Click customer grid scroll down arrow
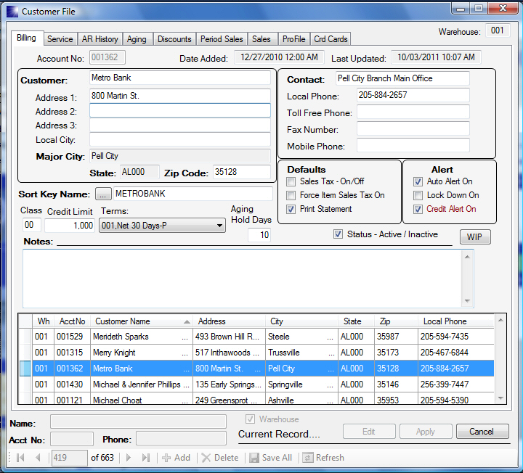Screen dimensions: 523x473 [500, 398]
